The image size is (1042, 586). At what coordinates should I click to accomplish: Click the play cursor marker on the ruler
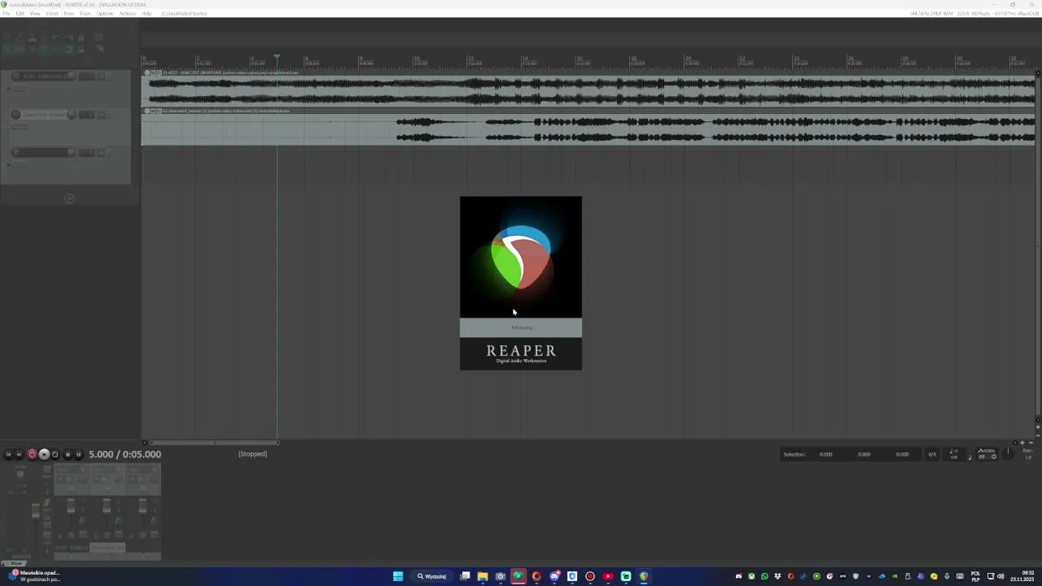(277, 59)
